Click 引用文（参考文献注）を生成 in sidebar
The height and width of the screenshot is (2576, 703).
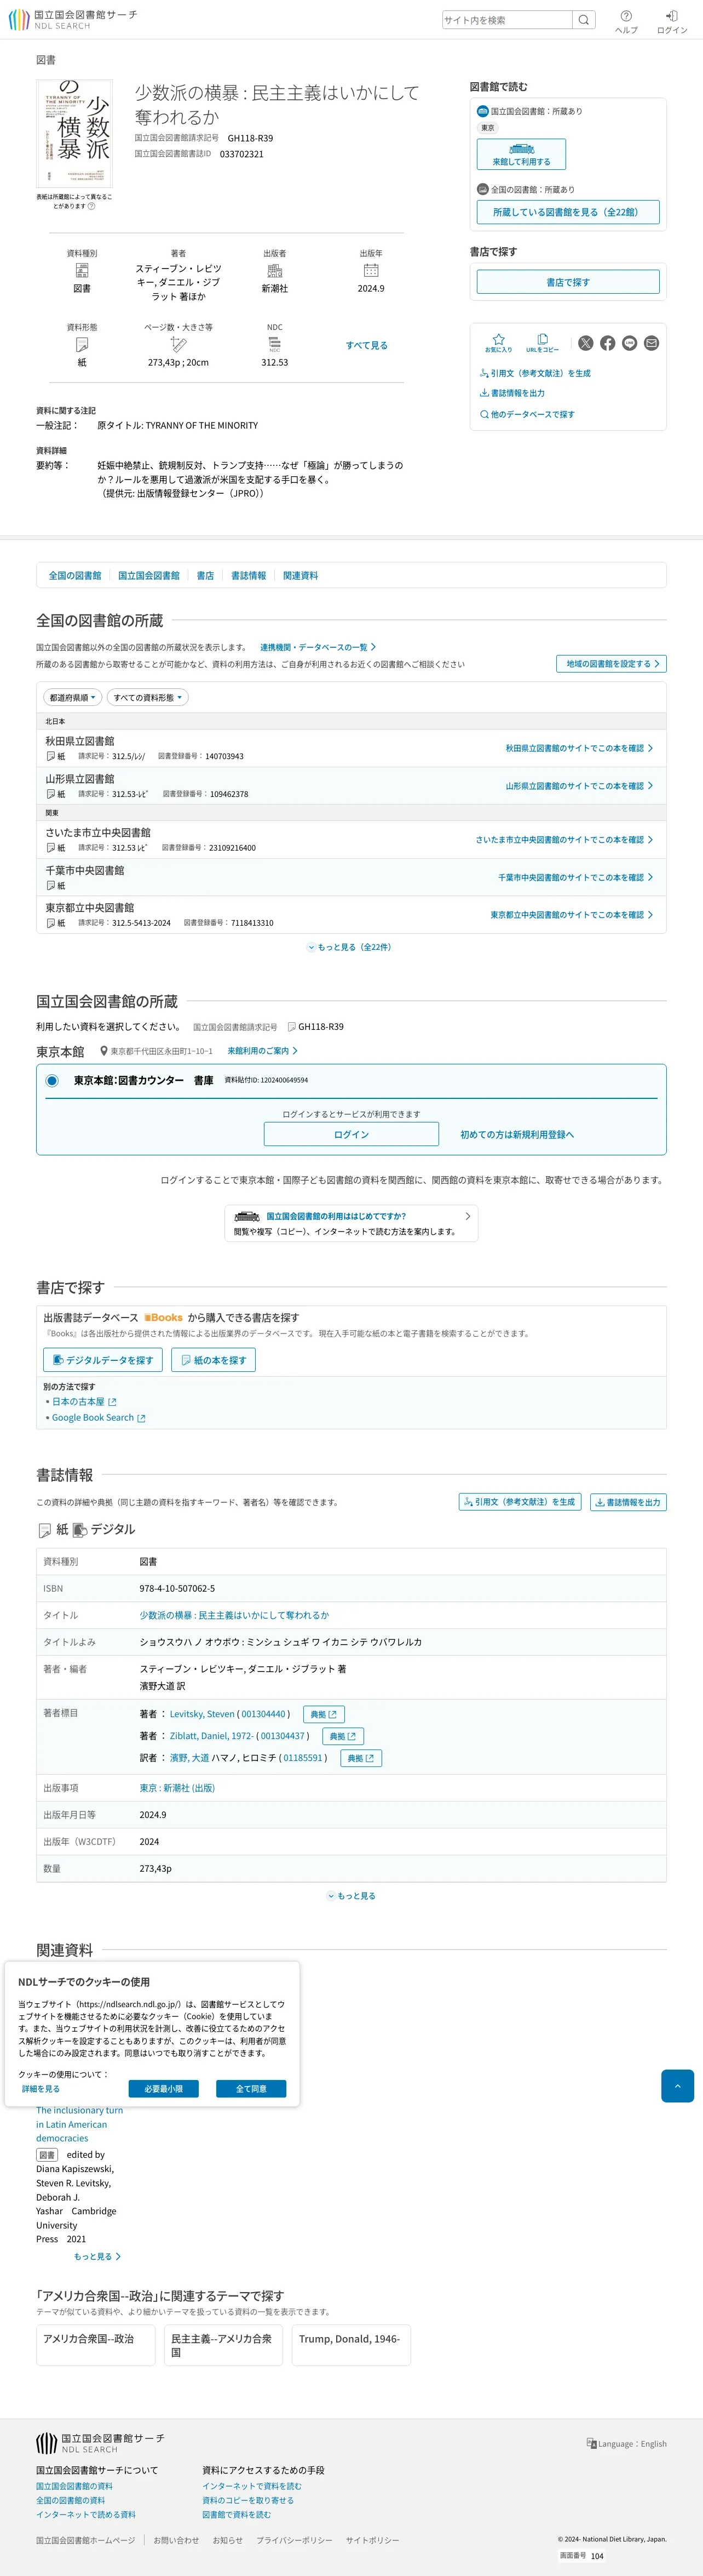click(x=535, y=373)
